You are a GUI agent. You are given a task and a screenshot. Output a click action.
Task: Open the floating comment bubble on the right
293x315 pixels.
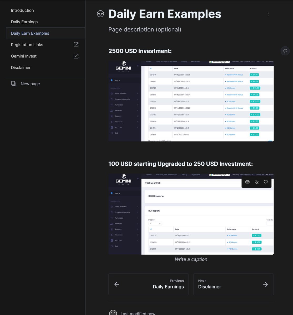click(285, 51)
